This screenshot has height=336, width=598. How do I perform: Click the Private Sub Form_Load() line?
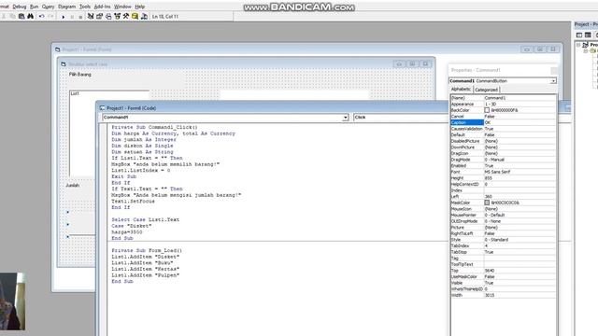(x=147, y=251)
